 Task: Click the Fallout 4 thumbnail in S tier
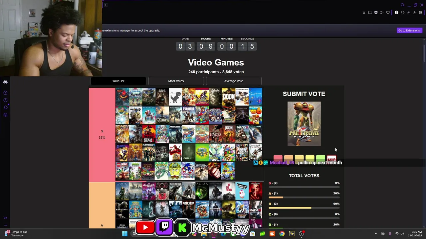[x=215, y=97]
